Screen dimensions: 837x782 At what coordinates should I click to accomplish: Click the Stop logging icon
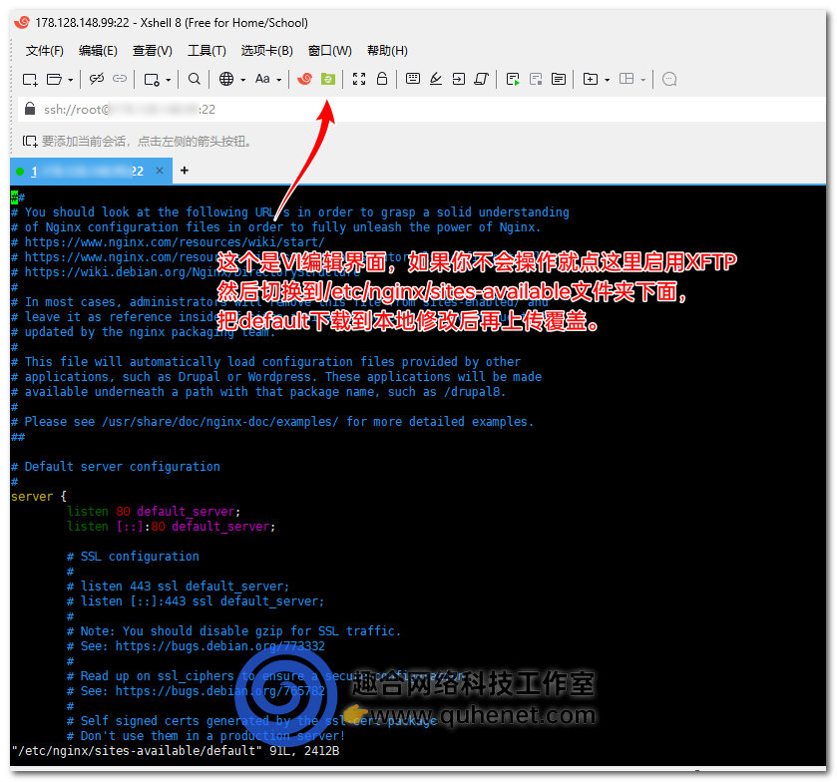(x=536, y=80)
